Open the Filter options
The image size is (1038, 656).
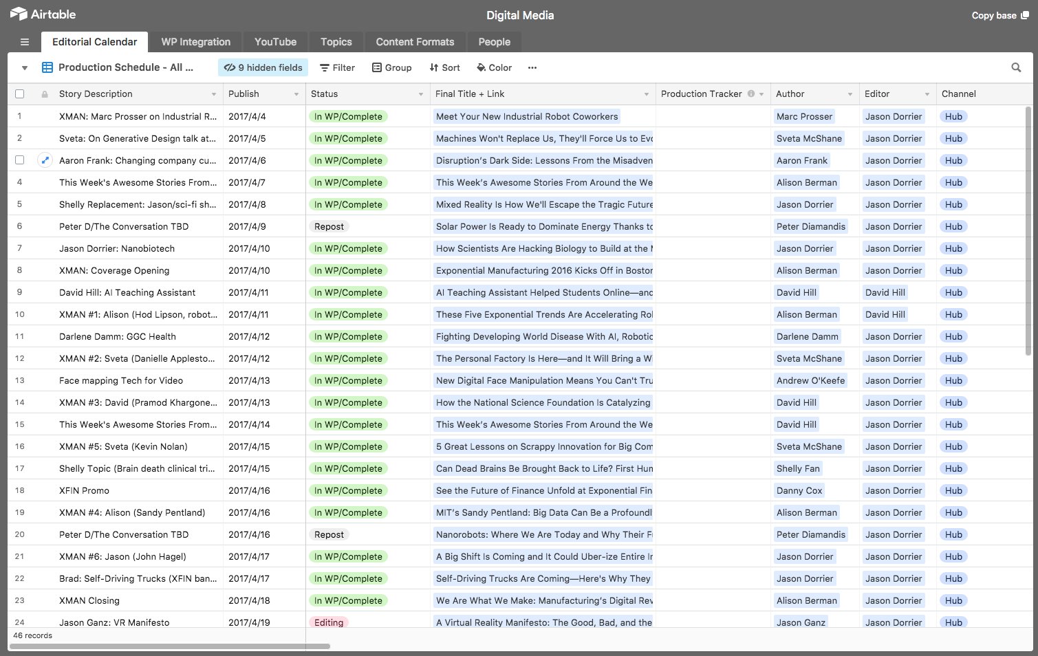tap(337, 67)
